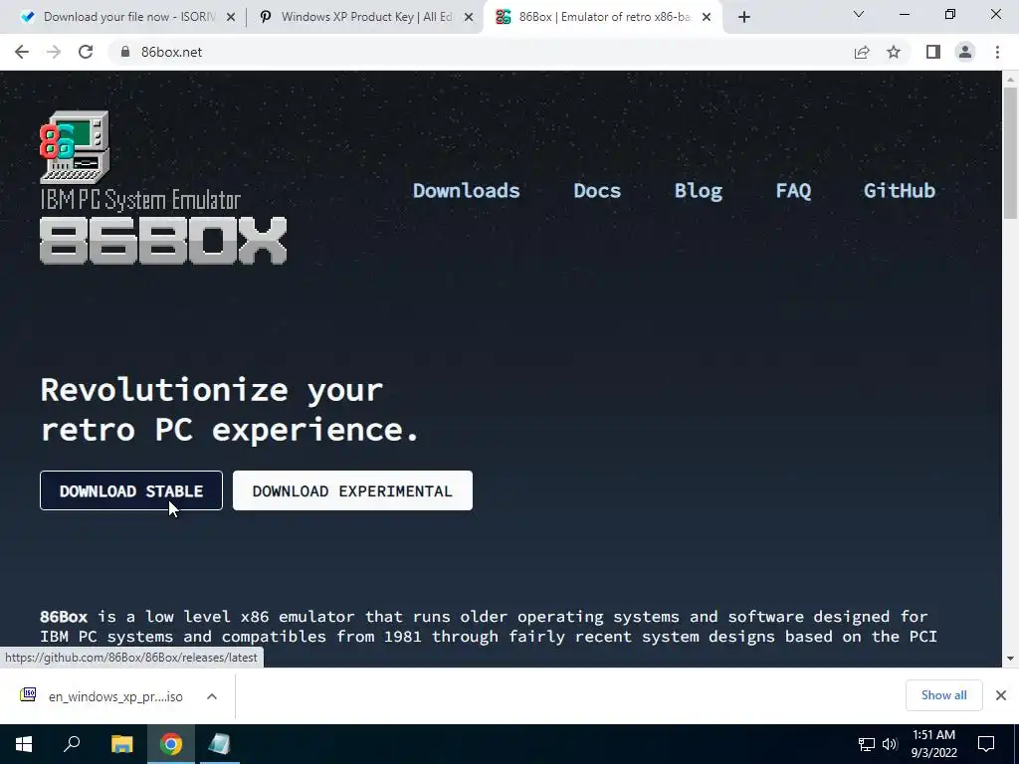The width and height of the screenshot is (1019, 764).
Task: Open the network status tray icon
Action: point(867,744)
